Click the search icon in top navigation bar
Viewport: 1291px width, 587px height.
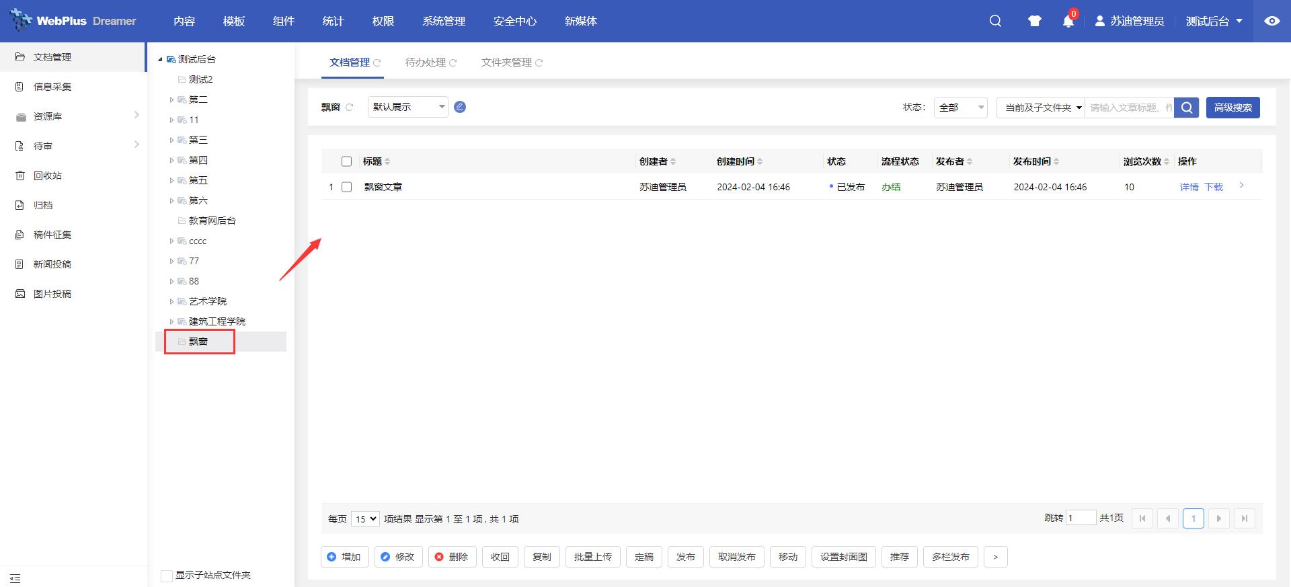(995, 21)
